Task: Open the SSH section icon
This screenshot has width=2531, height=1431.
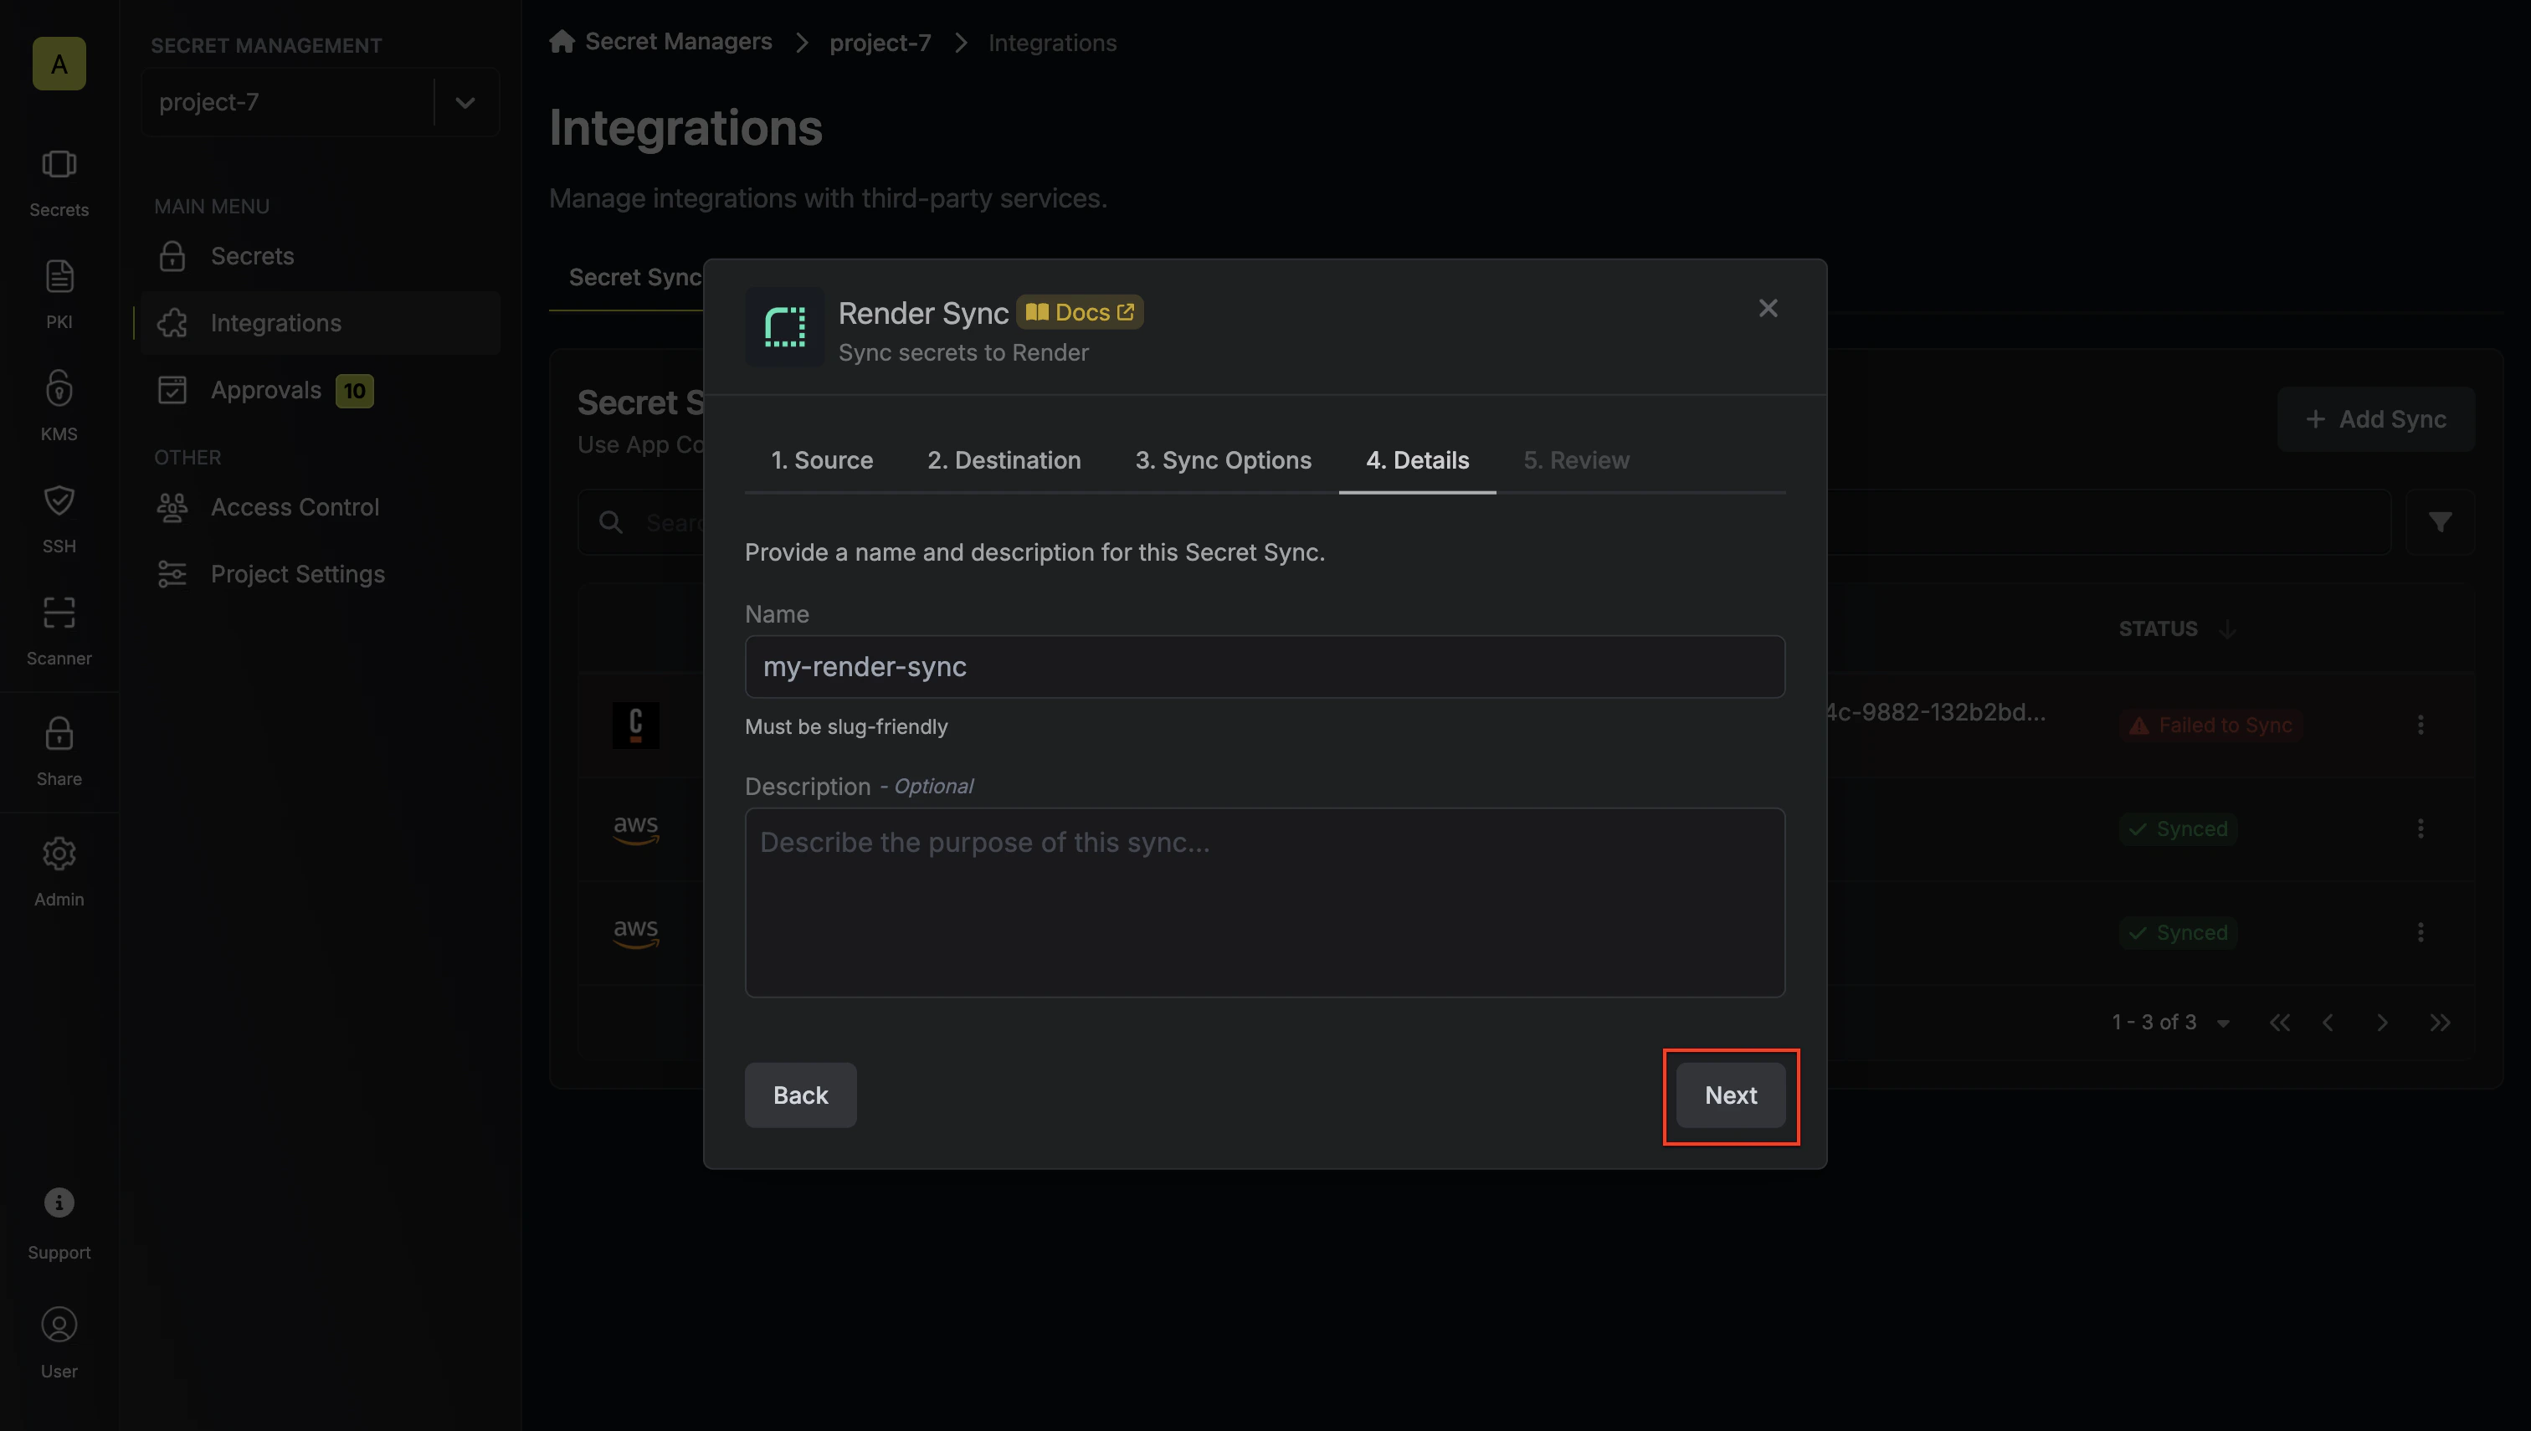Action: [x=59, y=518]
